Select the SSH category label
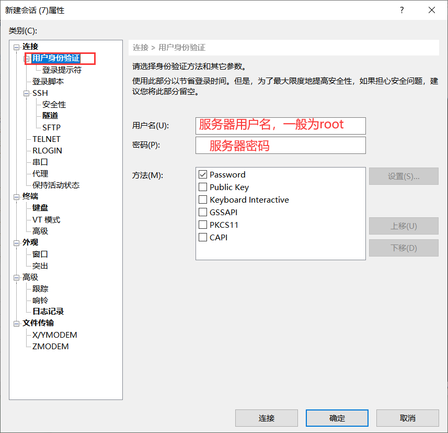 pos(40,93)
